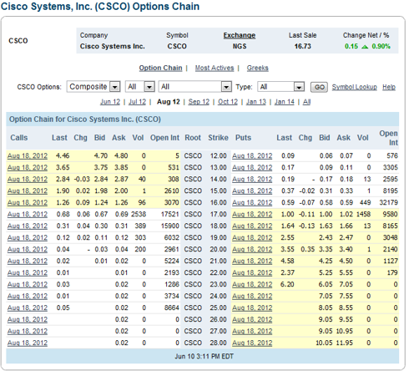
Task: Open the 24.00 strike put link
Action: tap(252, 296)
